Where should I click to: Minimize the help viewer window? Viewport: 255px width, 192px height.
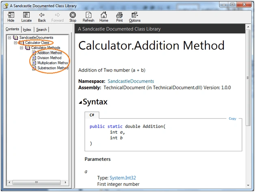point(224,4)
